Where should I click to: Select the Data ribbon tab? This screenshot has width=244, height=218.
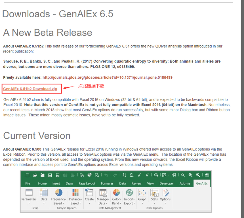click(123, 183)
